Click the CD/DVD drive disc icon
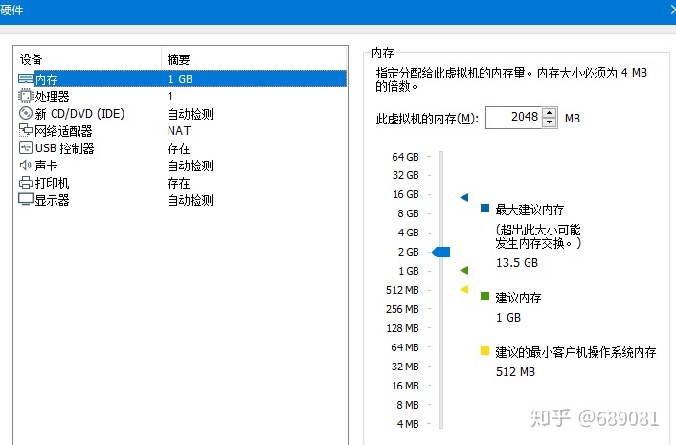 click(26, 113)
